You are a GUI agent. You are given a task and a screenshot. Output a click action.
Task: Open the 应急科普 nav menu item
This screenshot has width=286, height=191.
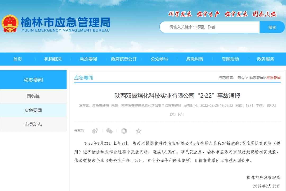[195, 59]
